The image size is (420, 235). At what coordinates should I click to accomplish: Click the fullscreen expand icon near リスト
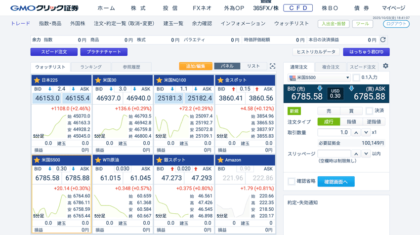[x=272, y=66]
